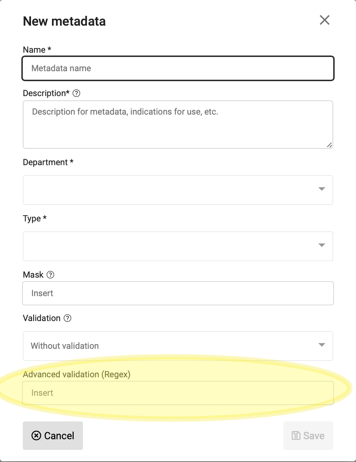Click the Save button text
356x462 pixels.
[x=314, y=436]
